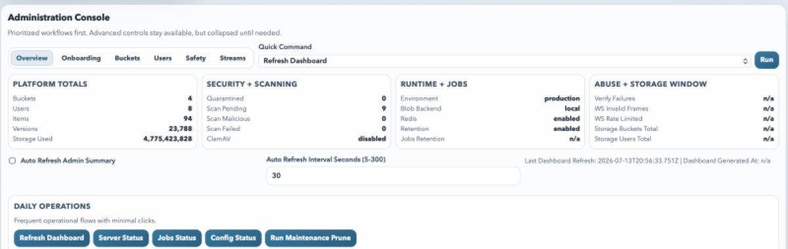Click the RUNTIME + JOBS heading

(434, 84)
